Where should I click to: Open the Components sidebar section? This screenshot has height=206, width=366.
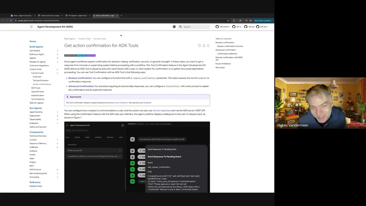36,132
